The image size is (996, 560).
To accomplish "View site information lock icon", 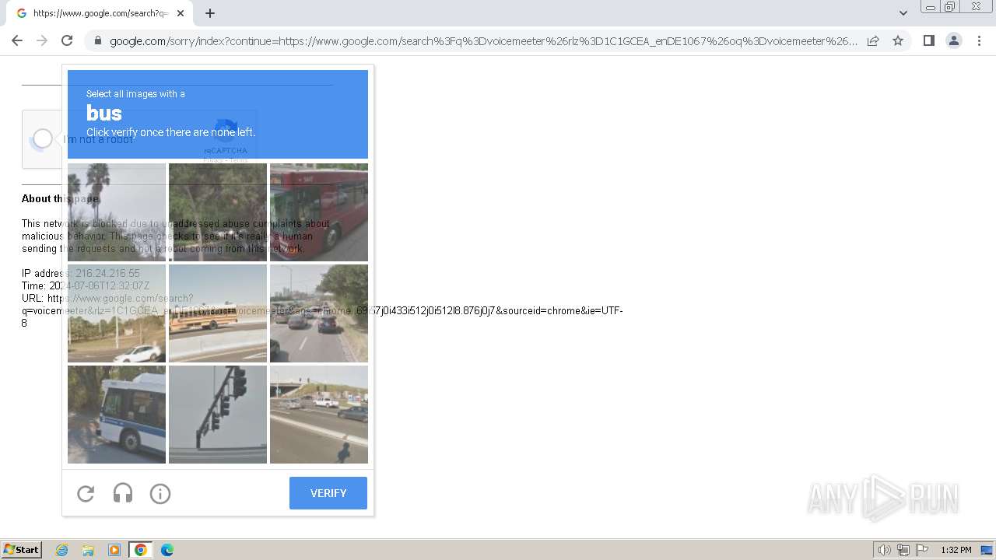I will point(97,40).
